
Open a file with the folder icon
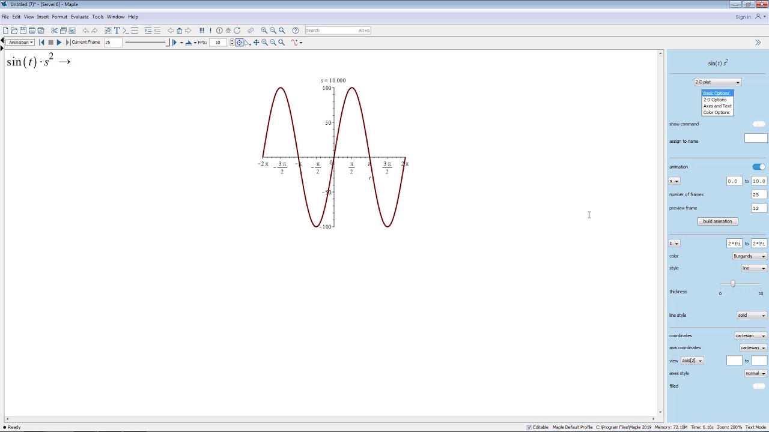pyautogui.click(x=14, y=31)
